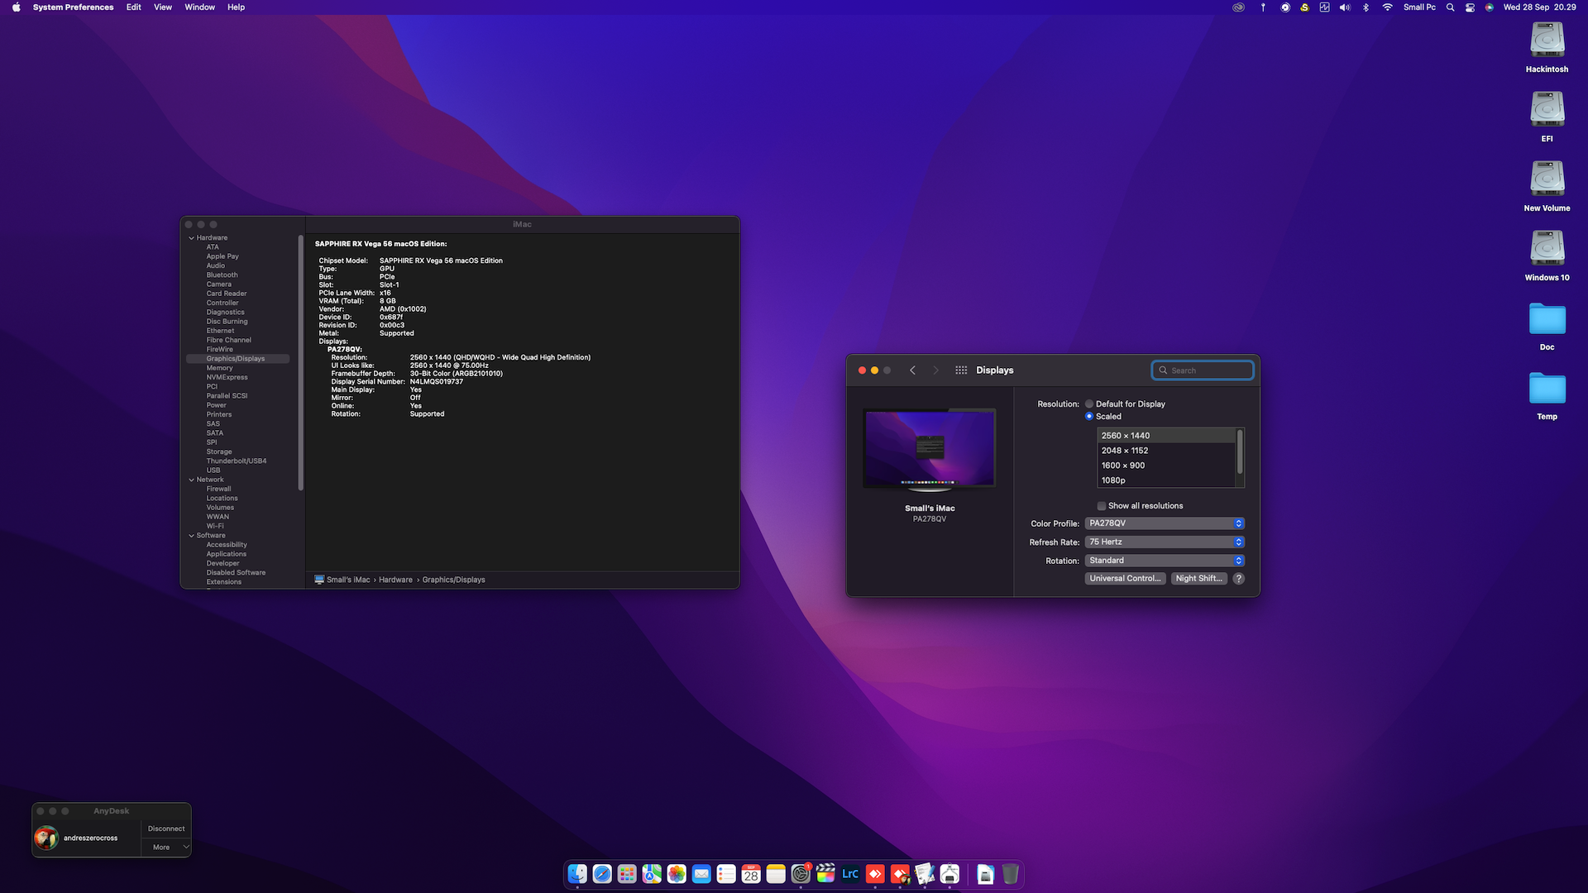Collapse the Software section in System Information
The image size is (1588, 893).
point(192,536)
